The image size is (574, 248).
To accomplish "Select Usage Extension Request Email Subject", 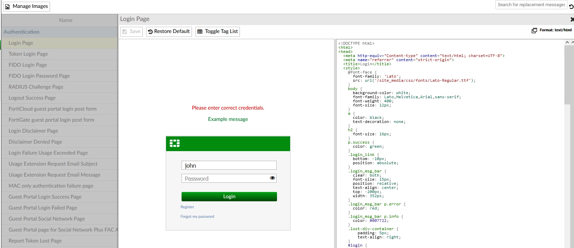I will (x=60, y=164).
